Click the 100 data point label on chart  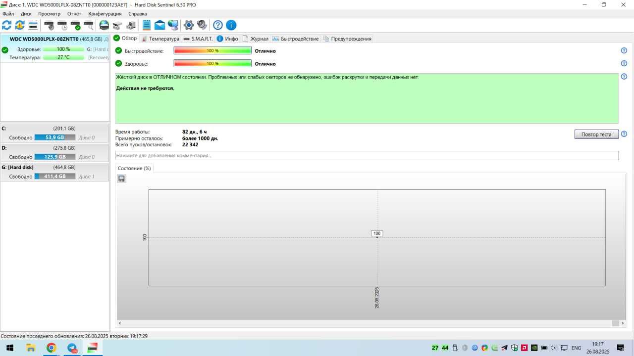coord(377,233)
